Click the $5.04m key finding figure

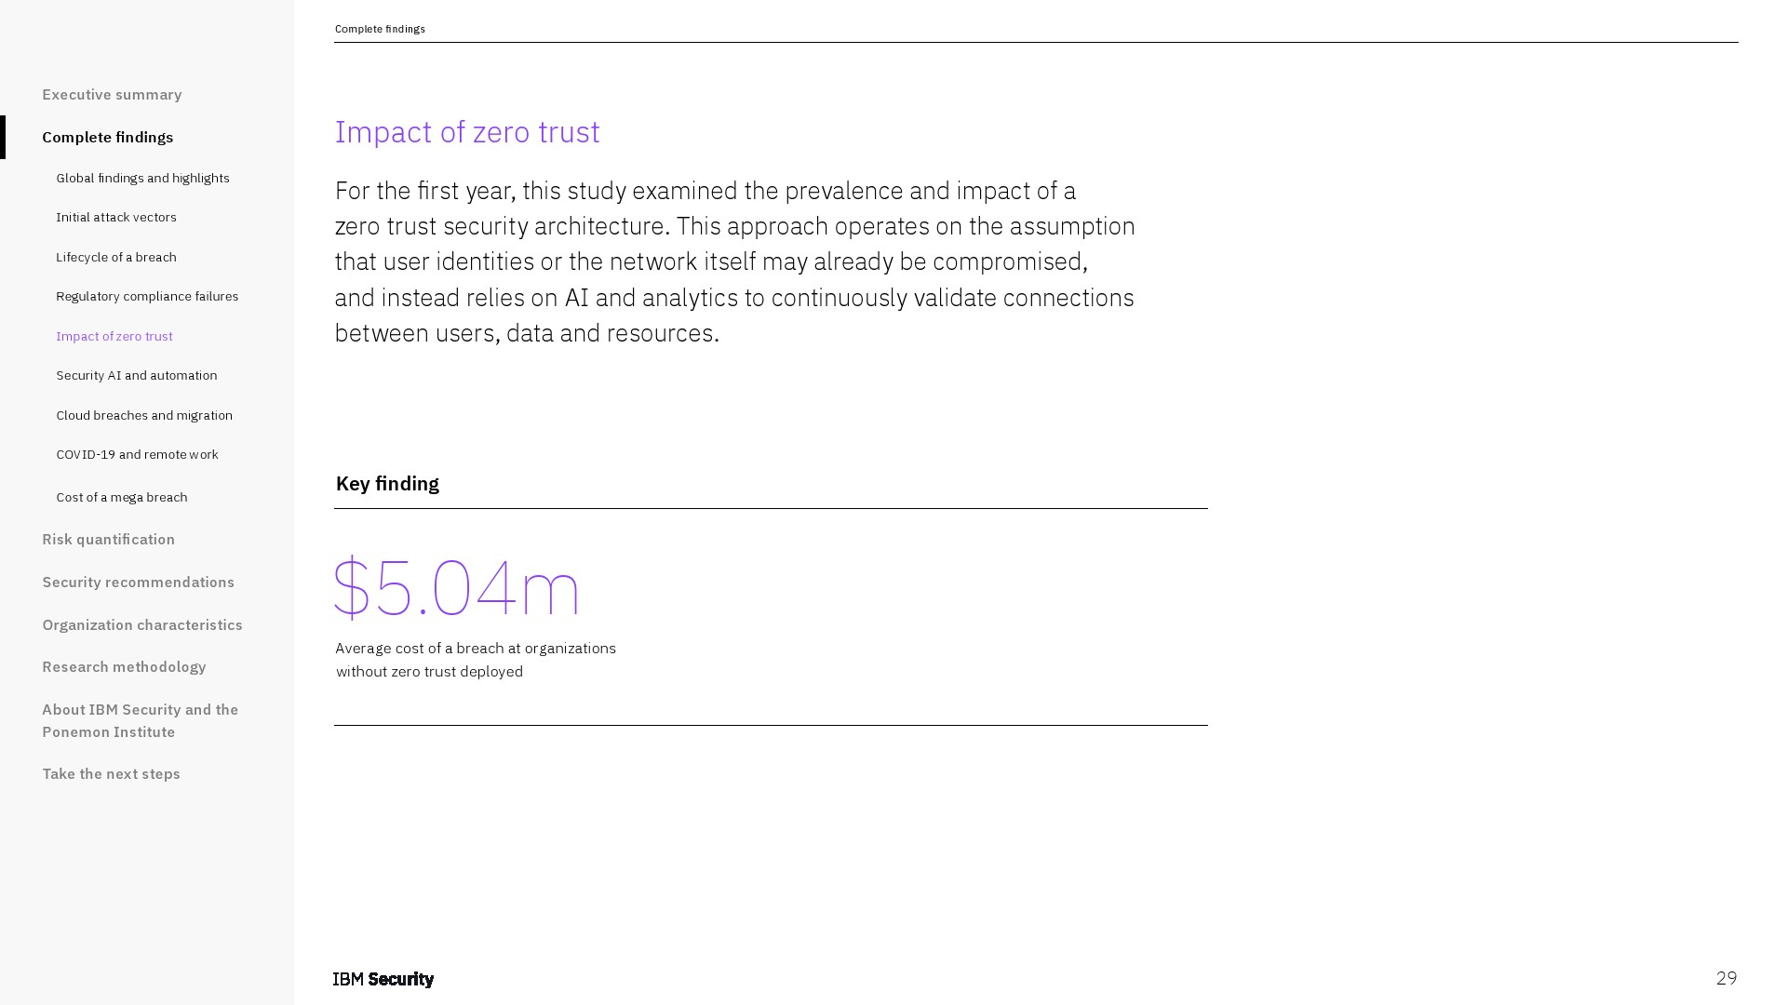point(457,587)
